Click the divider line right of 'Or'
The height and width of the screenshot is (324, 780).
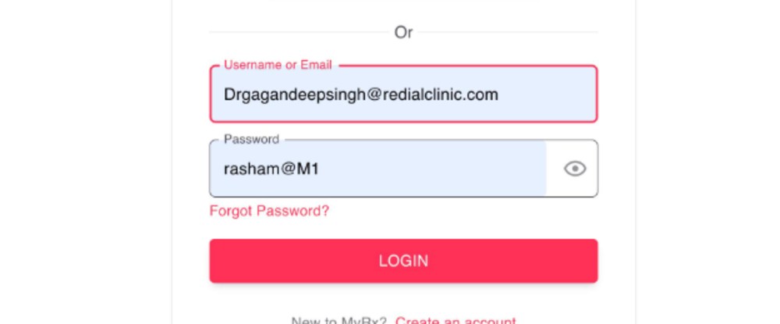click(x=507, y=33)
